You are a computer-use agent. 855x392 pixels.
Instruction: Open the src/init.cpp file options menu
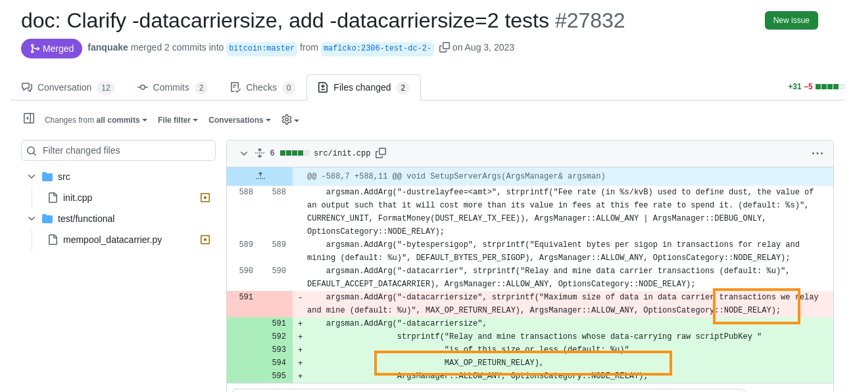tap(818, 153)
